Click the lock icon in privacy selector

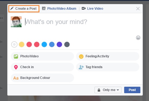tap(99, 90)
